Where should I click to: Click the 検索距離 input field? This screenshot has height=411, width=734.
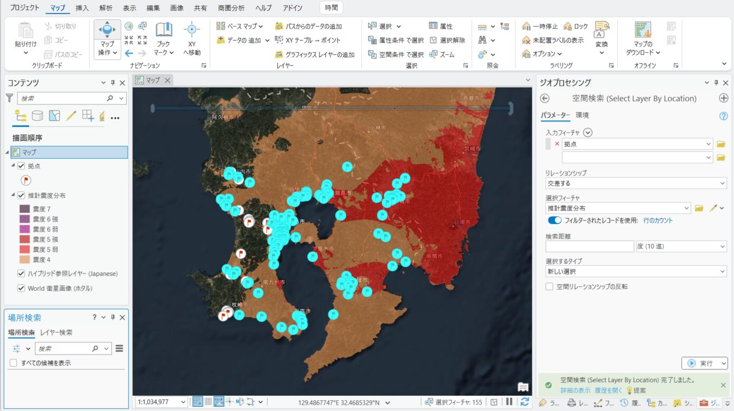click(589, 246)
